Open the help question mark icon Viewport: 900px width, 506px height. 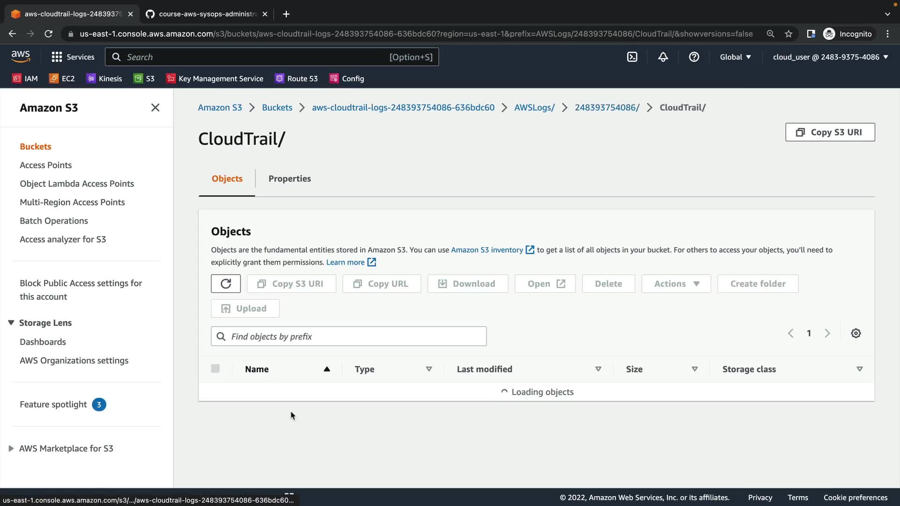click(694, 57)
